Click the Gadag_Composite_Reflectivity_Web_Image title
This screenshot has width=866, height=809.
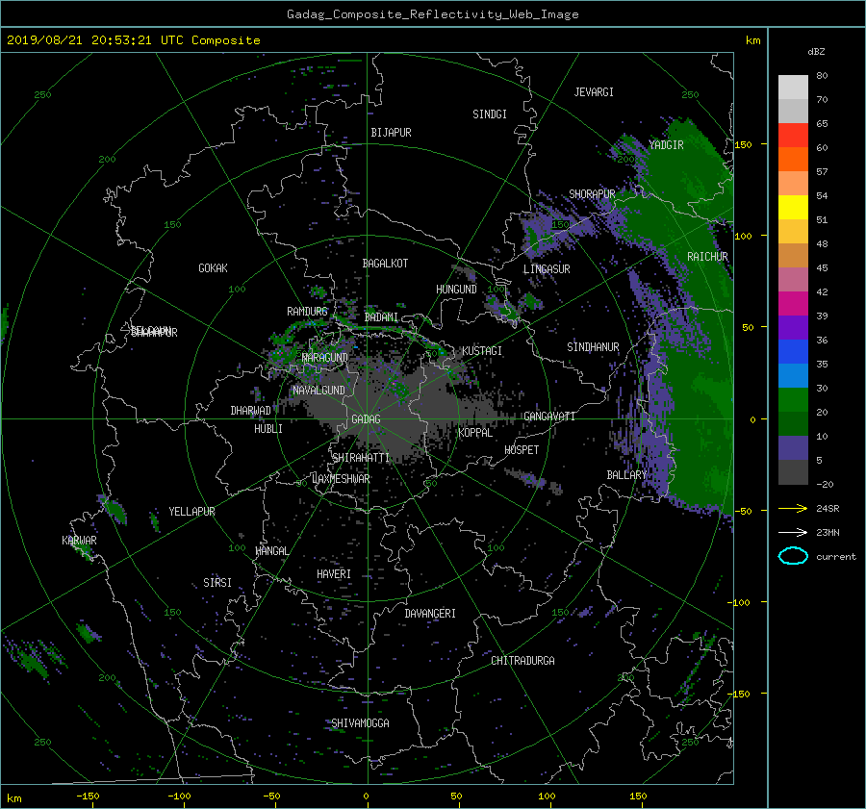[432, 14]
